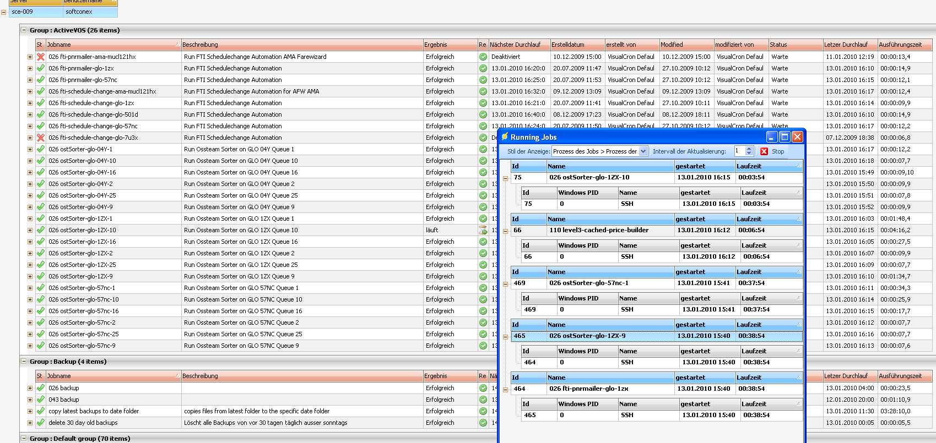936x443 pixels.
Task: Click the Stop button label in Running Jobs
Action: [x=778, y=151]
